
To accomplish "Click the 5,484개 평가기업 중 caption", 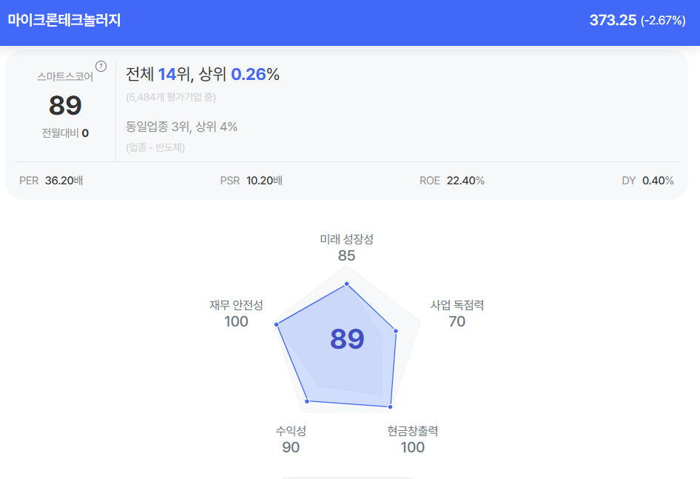I will (x=171, y=97).
